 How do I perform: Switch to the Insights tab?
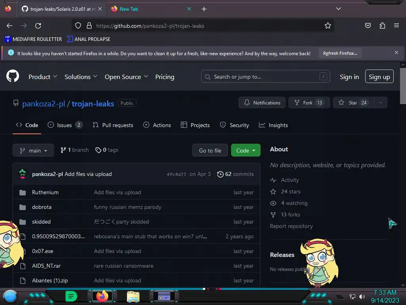[273, 125]
